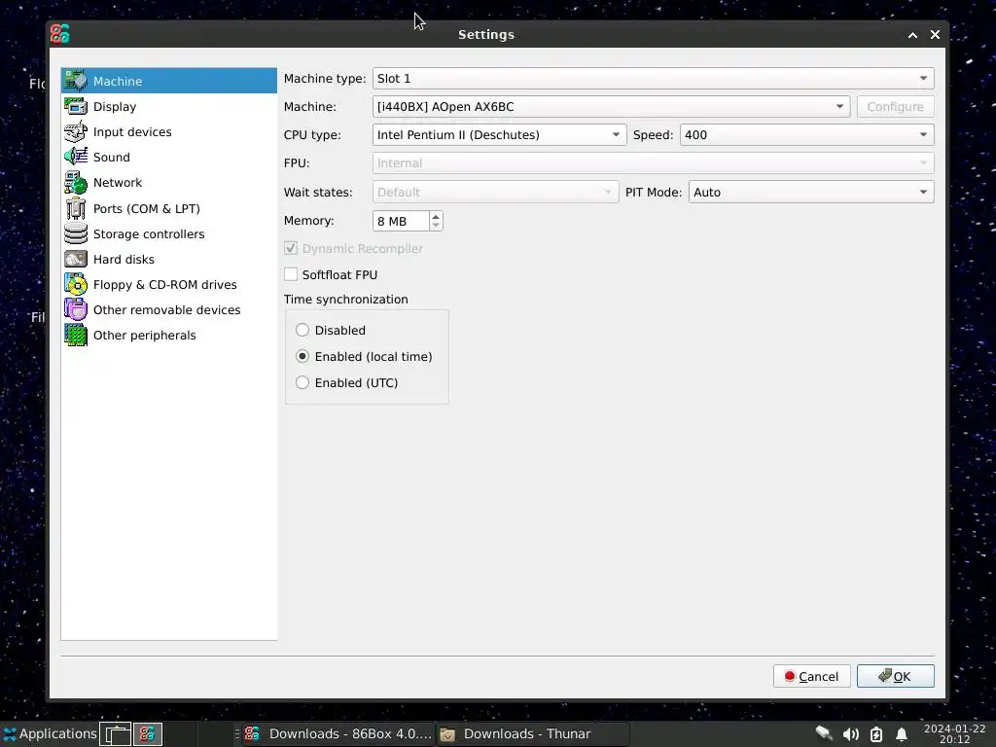Click the Floppy & CD-ROM drives icon
The width and height of the screenshot is (996, 747).
(x=76, y=285)
